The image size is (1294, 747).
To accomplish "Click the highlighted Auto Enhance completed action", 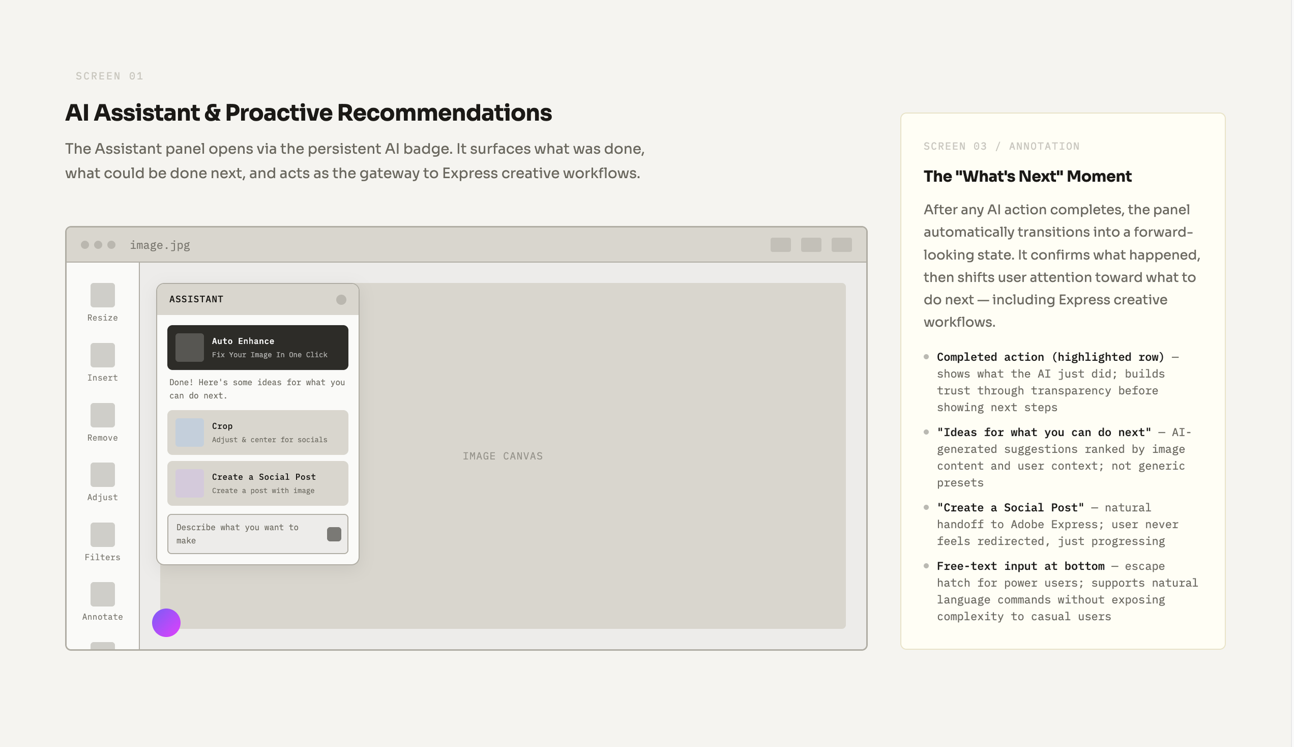I will point(258,347).
